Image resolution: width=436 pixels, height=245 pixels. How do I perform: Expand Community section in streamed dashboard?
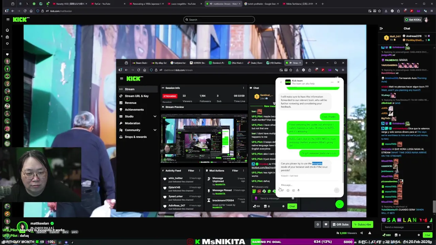155,130
